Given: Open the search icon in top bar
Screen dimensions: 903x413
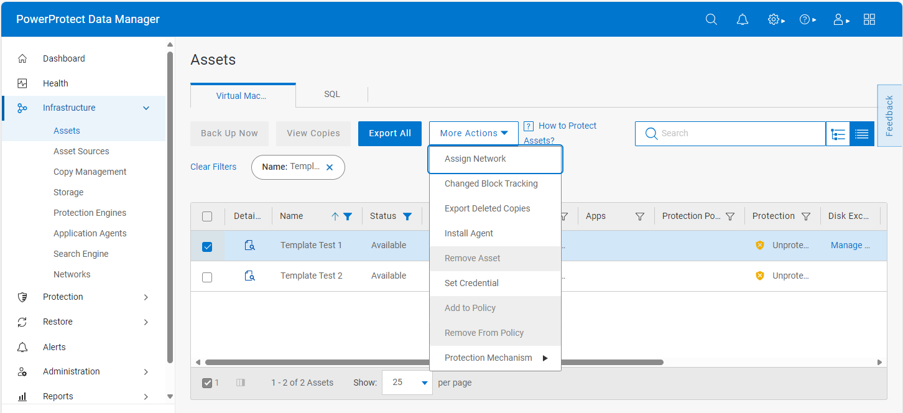Looking at the screenshot, I should (x=711, y=19).
